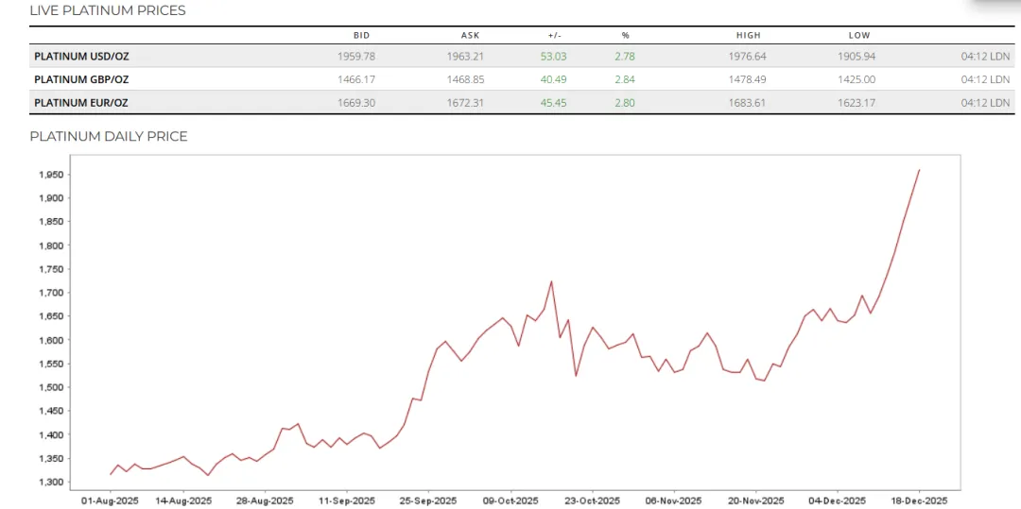
Task: Click the 14-Aug-2025 axis date label
Action: (183, 501)
